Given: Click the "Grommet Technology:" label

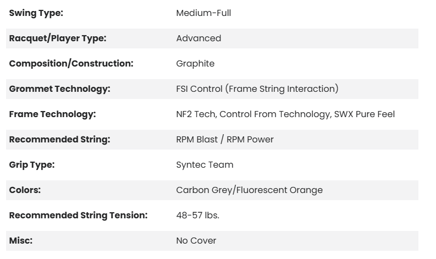Looking at the screenshot, I should [x=59, y=89].
